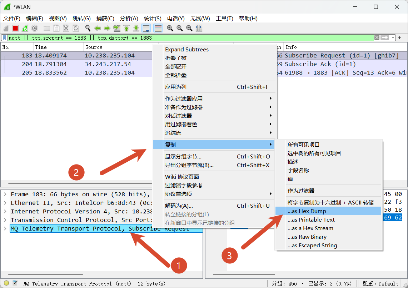Zoom in on main window text
Image resolution: width=408 pixels, height=288 pixels.
pyautogui.click(x=170, y=28)
